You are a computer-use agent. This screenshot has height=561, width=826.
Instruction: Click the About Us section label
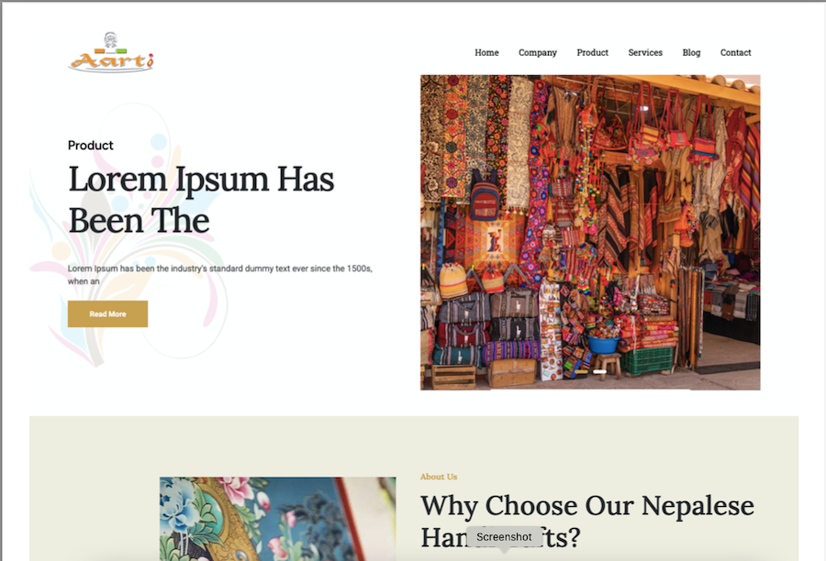click(439, 477)
